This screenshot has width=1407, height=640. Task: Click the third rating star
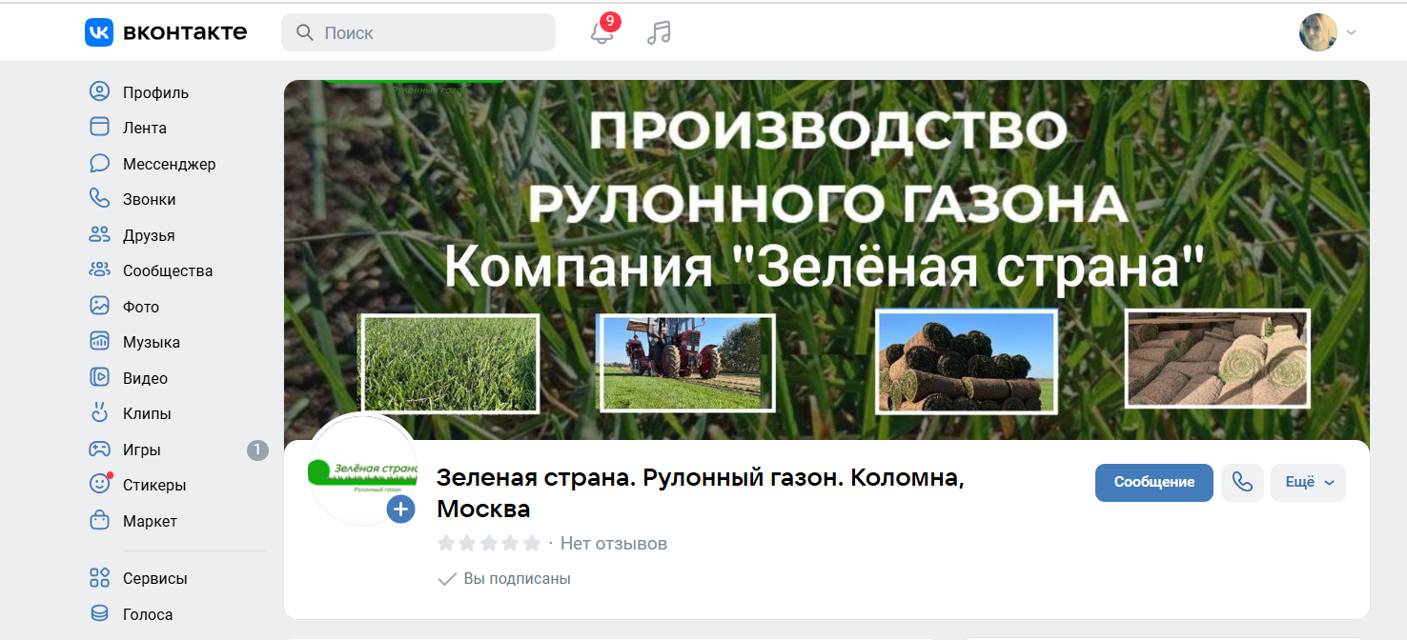coord(489,543)
